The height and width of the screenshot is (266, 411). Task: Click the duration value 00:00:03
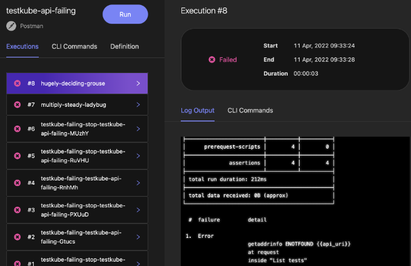point(306,74)
